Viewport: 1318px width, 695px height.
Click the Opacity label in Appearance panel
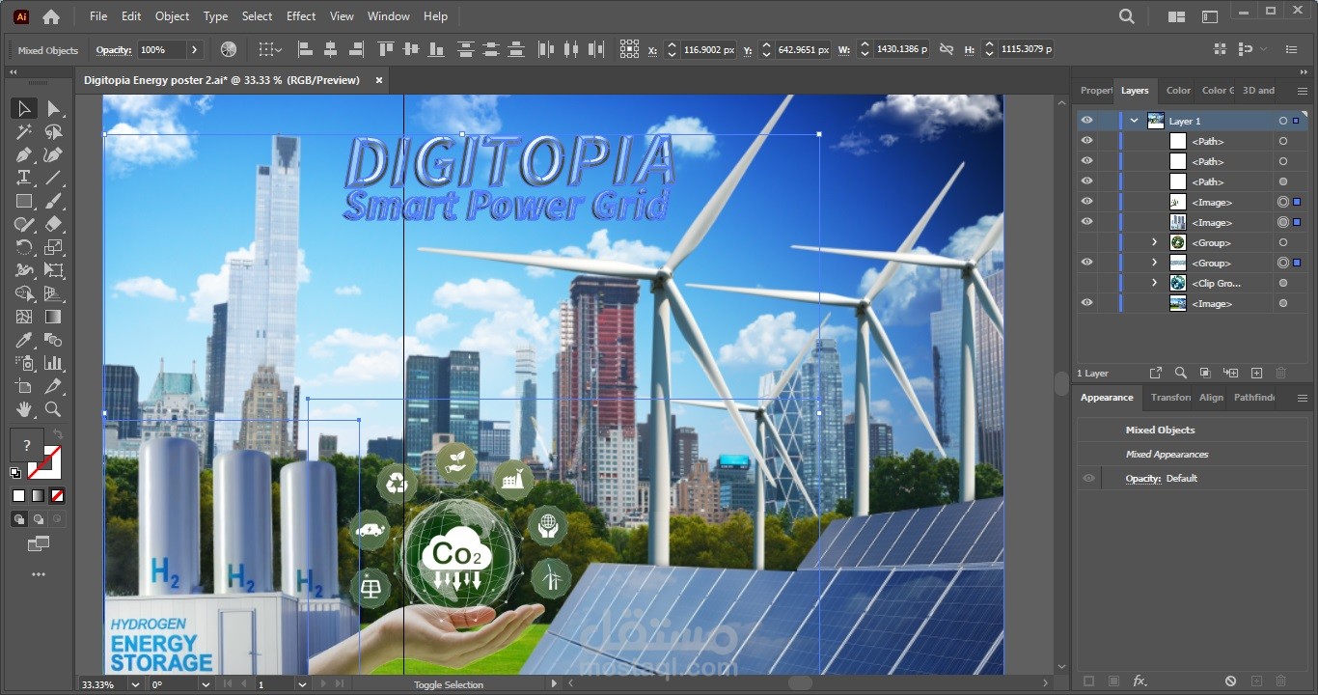click(x=1143, y=479)
